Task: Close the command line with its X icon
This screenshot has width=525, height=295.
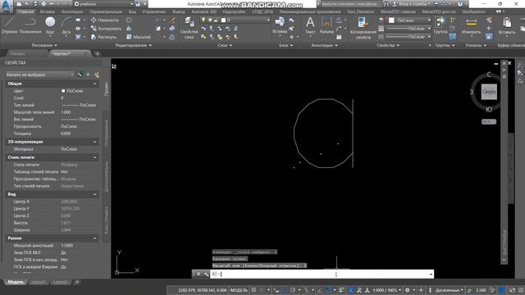Action: point(199,274)
